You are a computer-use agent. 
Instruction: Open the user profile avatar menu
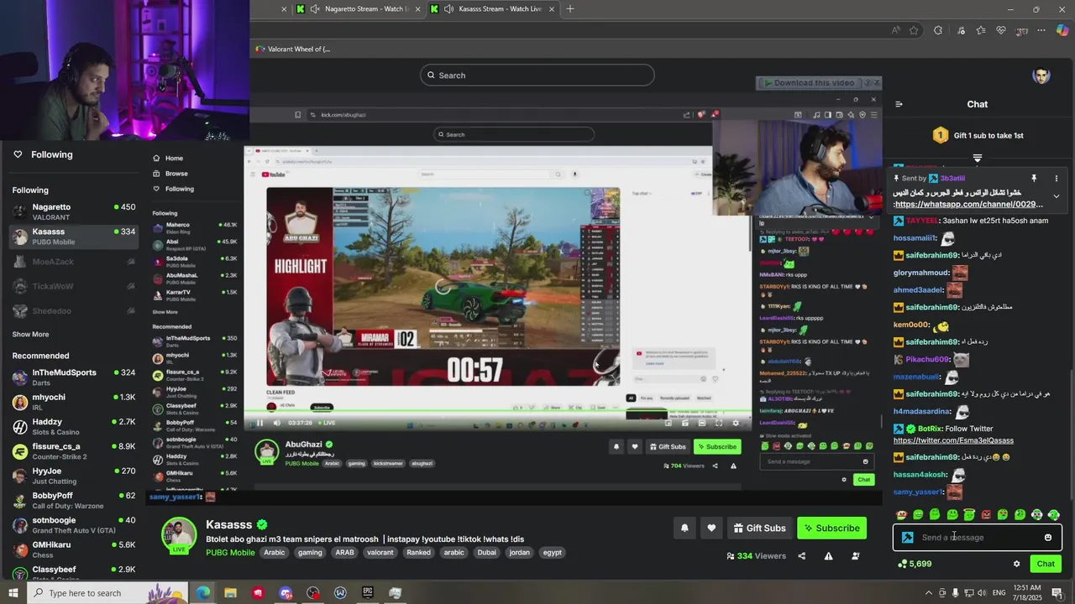1041,75
